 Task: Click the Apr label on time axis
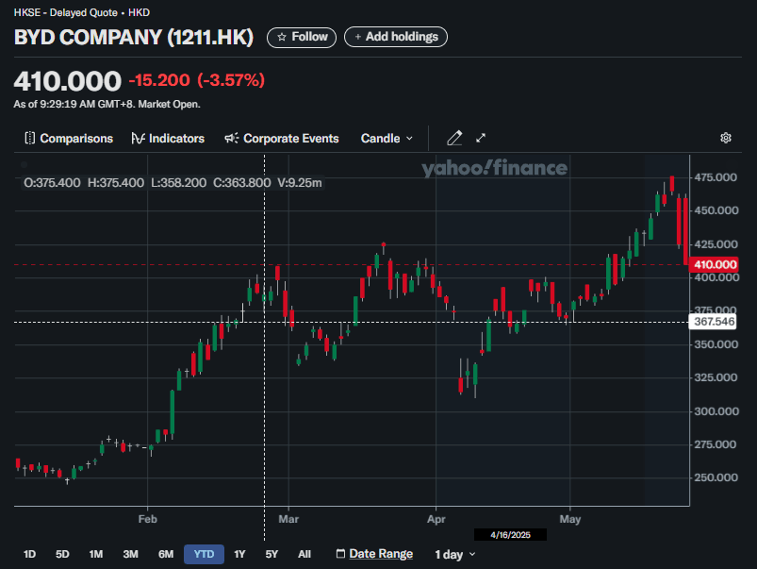[x=436, y=519]
